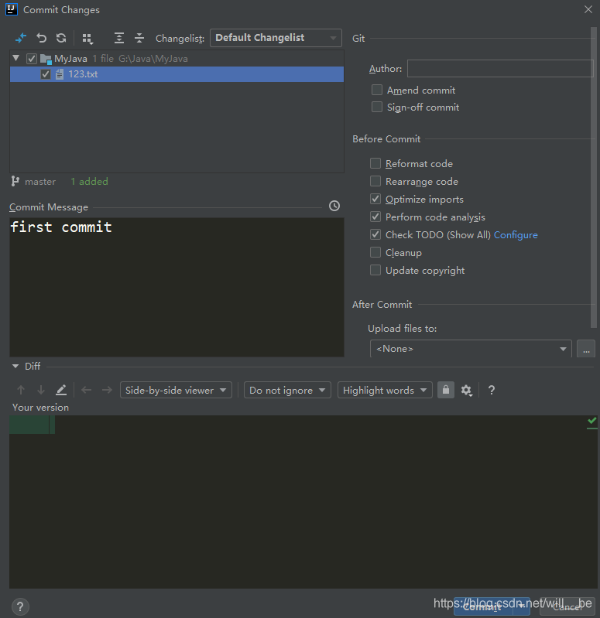Enable the Rearrange code checkbox

(x=375, y=181)
